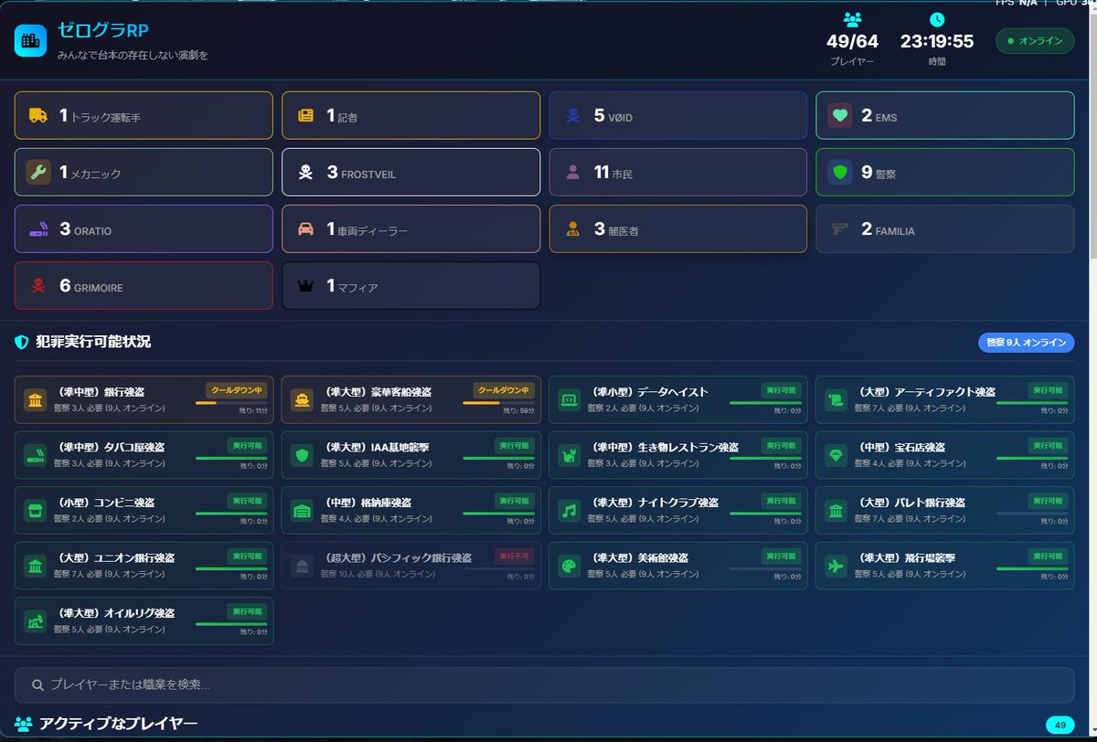1097x742 pixels.
Task: Click the gun icon on FAMILIA card
Action: tap(840, 229)
